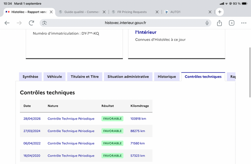Screen dimensions: 251x164
Task: Open the Titulaire et Titre tab
Action: (x=85, y=77)
